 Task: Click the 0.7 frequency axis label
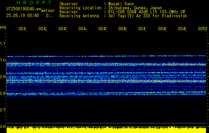pyautogui.click(x=3, y=110)
